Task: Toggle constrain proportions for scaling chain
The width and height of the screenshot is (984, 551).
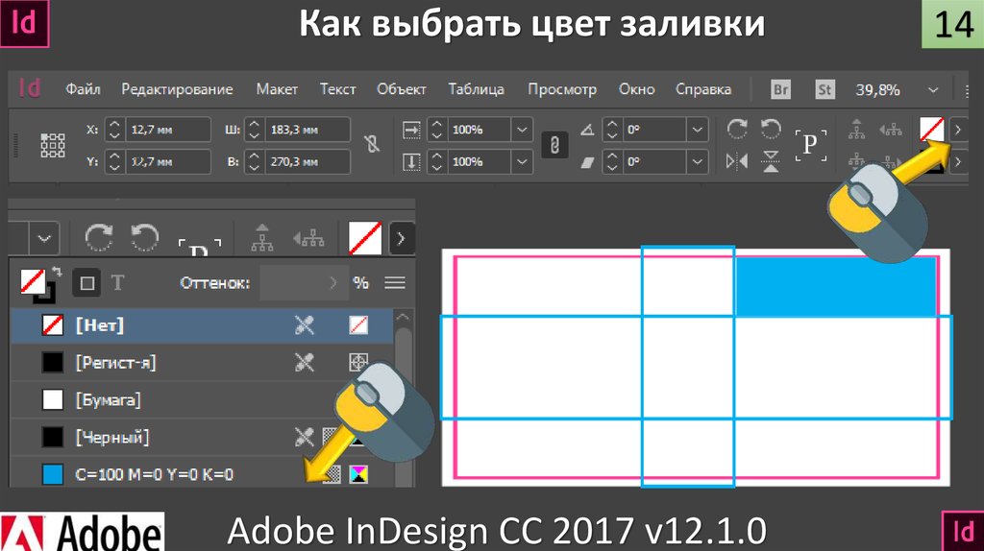Action: [x=554, y=145]
